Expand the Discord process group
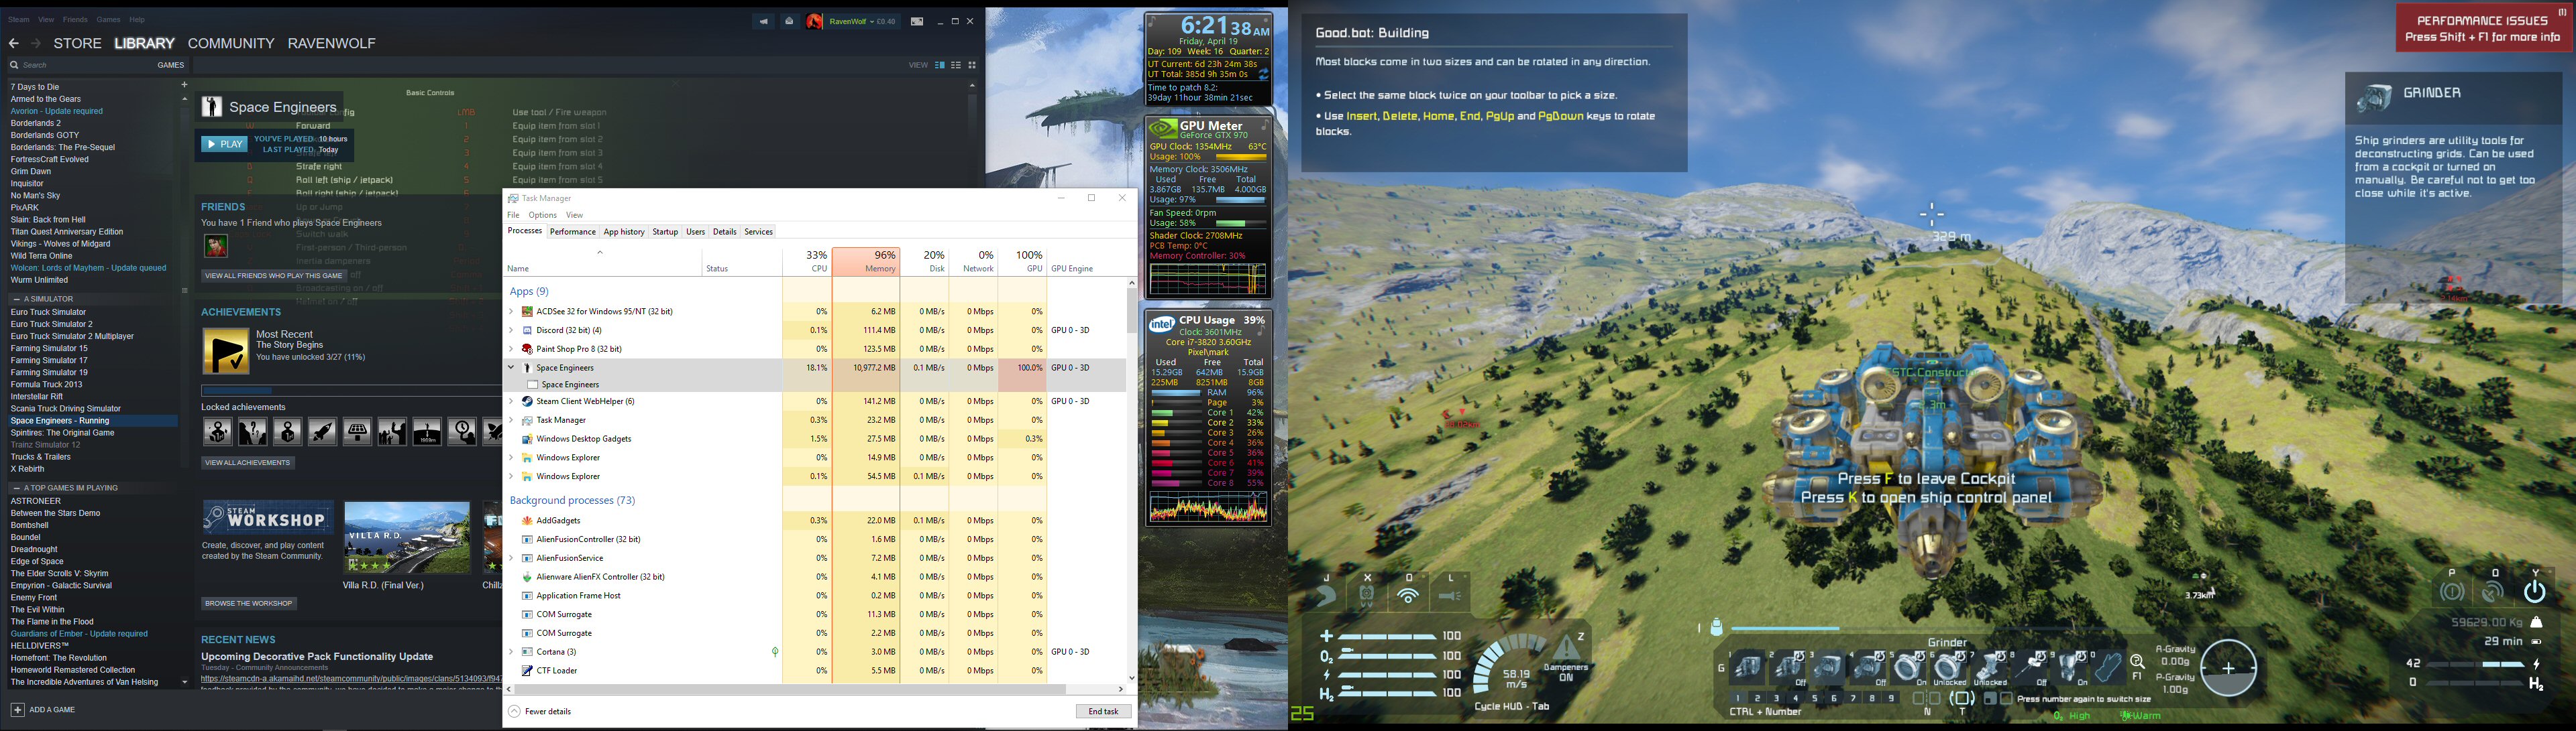This screenshot has width=2576, height=731. pyautogui.click(x=511, y=330)
